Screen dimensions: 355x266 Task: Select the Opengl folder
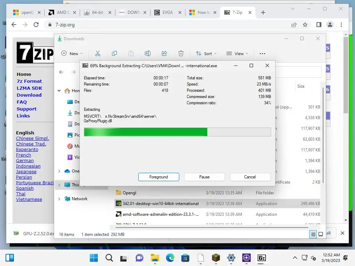(129, 193)
